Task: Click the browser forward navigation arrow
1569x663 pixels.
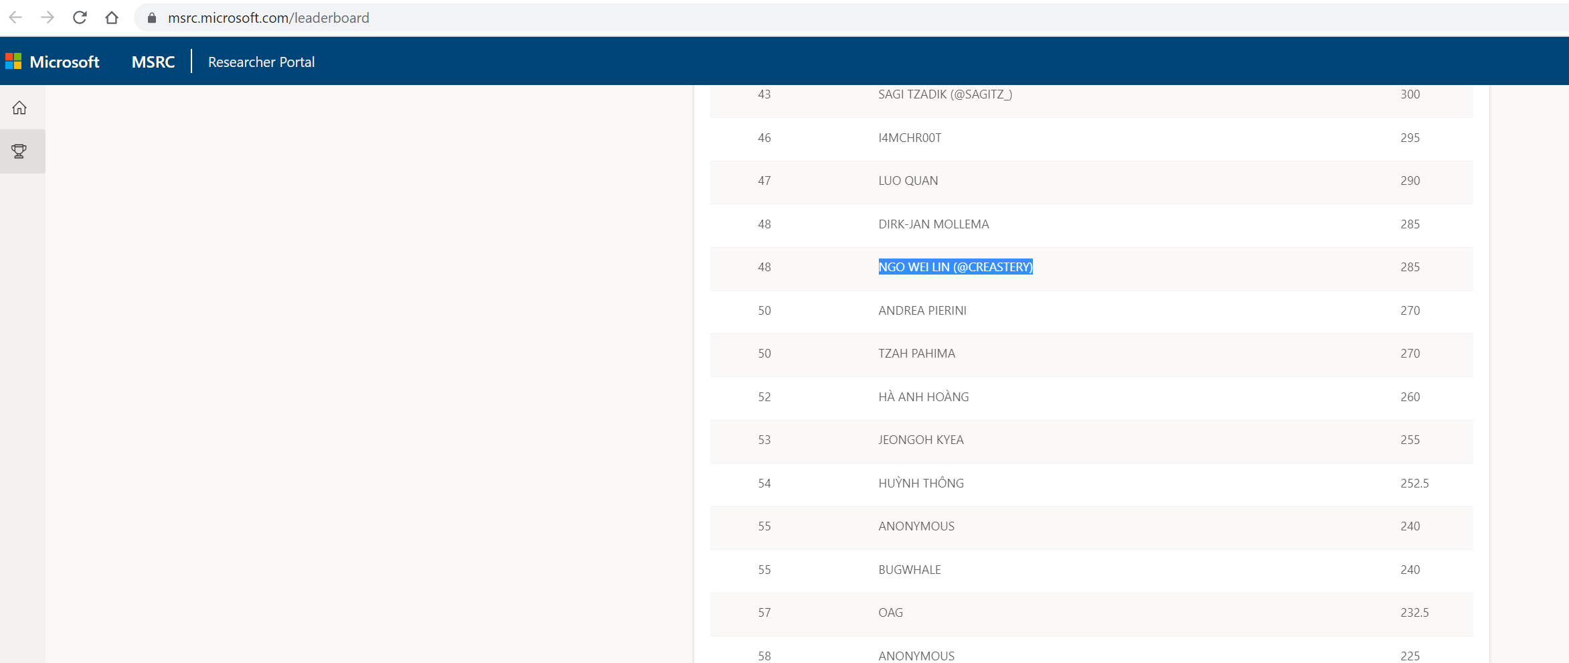Action: click(x=47, y=17)
